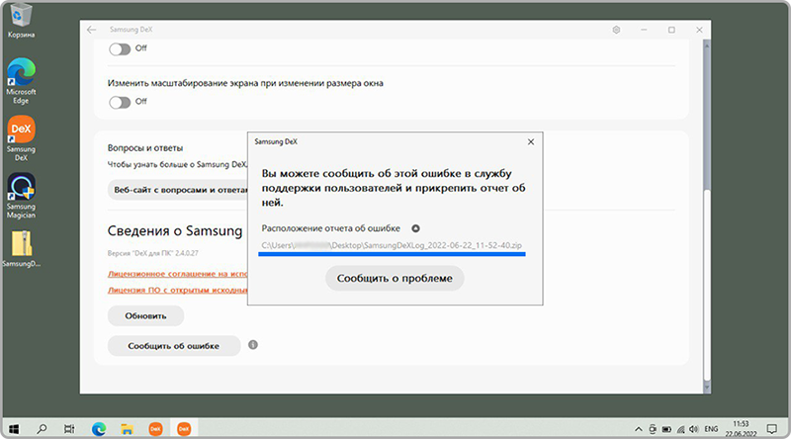Switch ENG input language
Viewport: 791px width, 439px height.
point(711,429)
